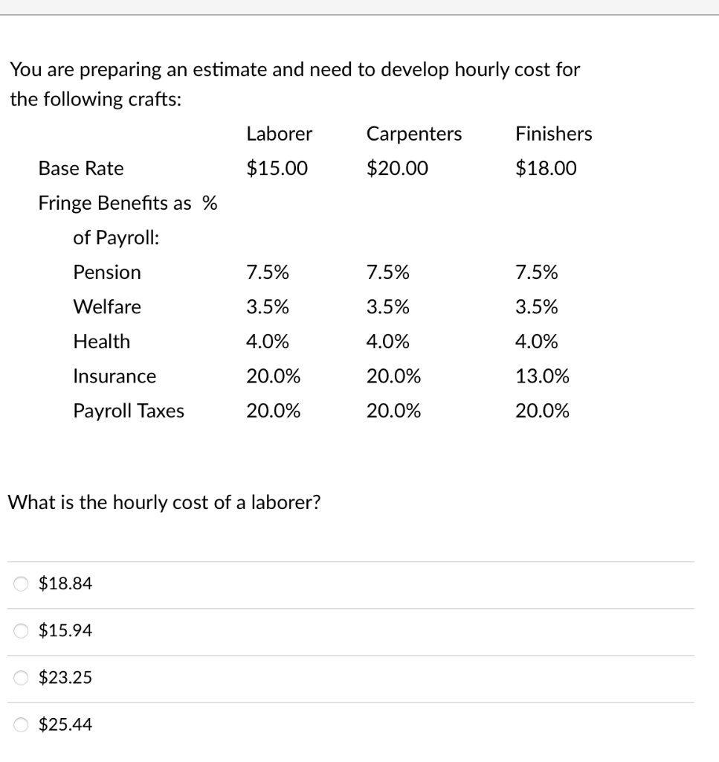Click the $20.00 carpenter base rate value
Screen dimensions: 719x762
396,168
